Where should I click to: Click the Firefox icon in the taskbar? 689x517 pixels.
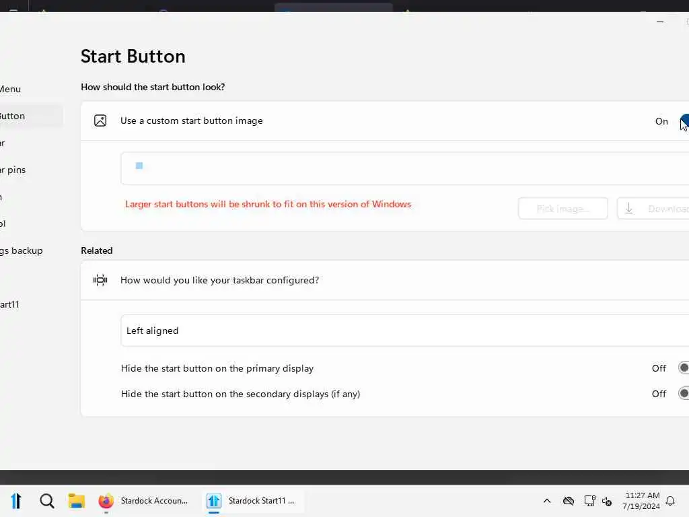pyautogui.click(x=106, y=501)
